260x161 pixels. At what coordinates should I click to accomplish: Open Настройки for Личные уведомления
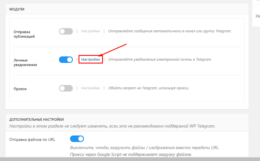(x=90, y=60)
